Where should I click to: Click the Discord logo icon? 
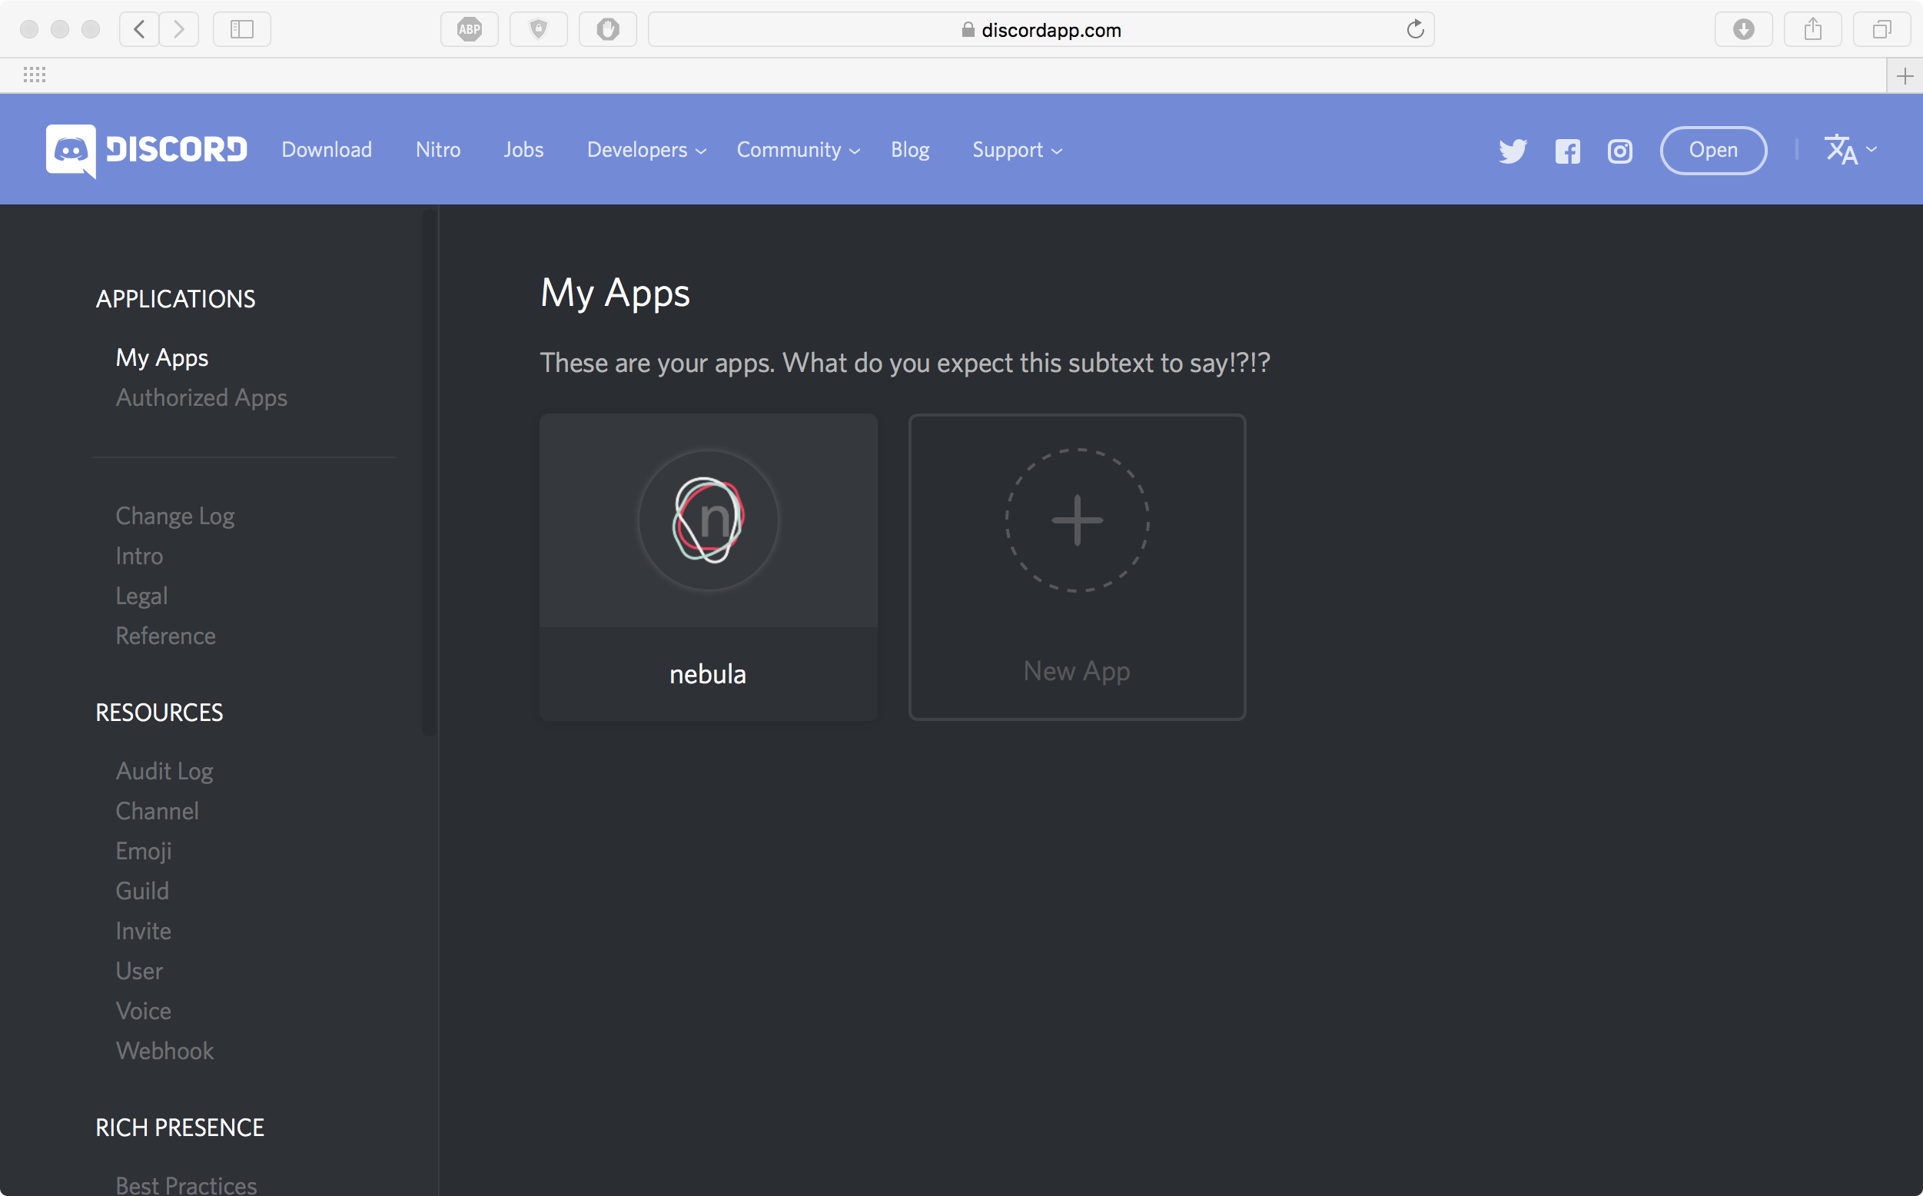(71, 151)
